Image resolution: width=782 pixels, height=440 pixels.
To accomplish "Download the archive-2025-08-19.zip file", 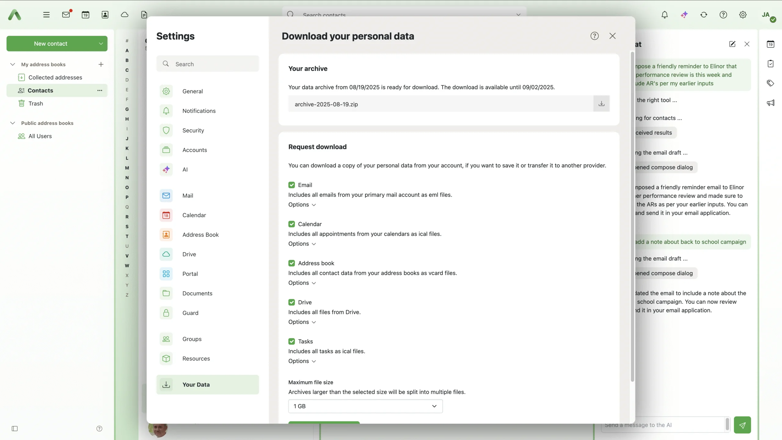I will 601,104.
